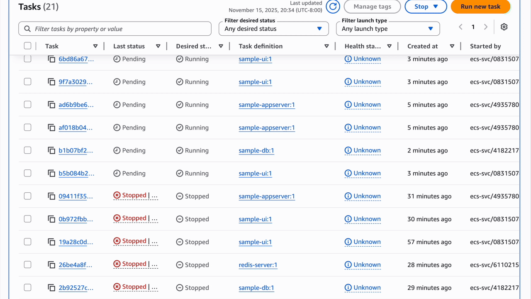The image size is (531, 299).
Task: Copy the task ID for 6bd86a67
Action: coord(51,59)
